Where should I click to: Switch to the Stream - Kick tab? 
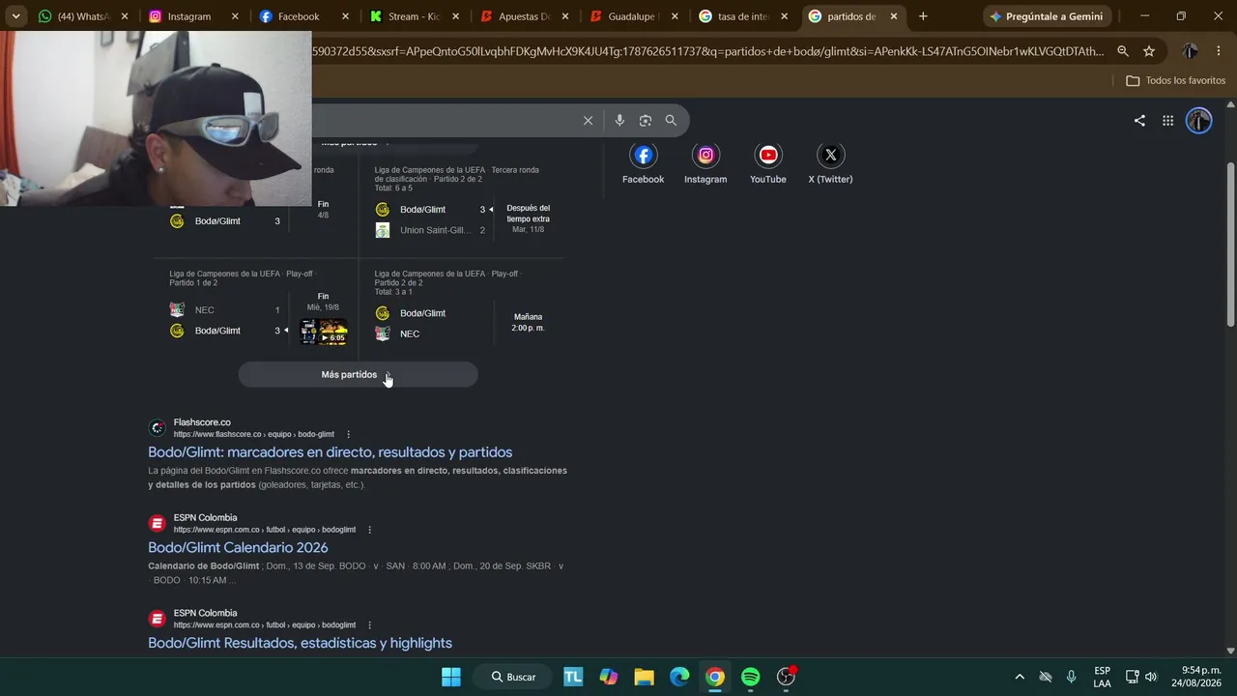click(414, 16)
